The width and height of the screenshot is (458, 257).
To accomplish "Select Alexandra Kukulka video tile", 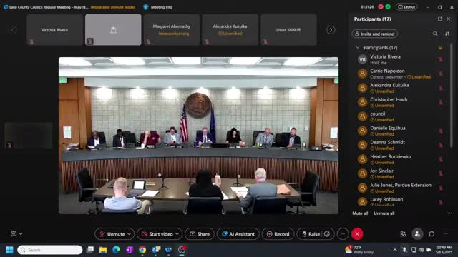I will pyautogui.click(x=230, y=30).
